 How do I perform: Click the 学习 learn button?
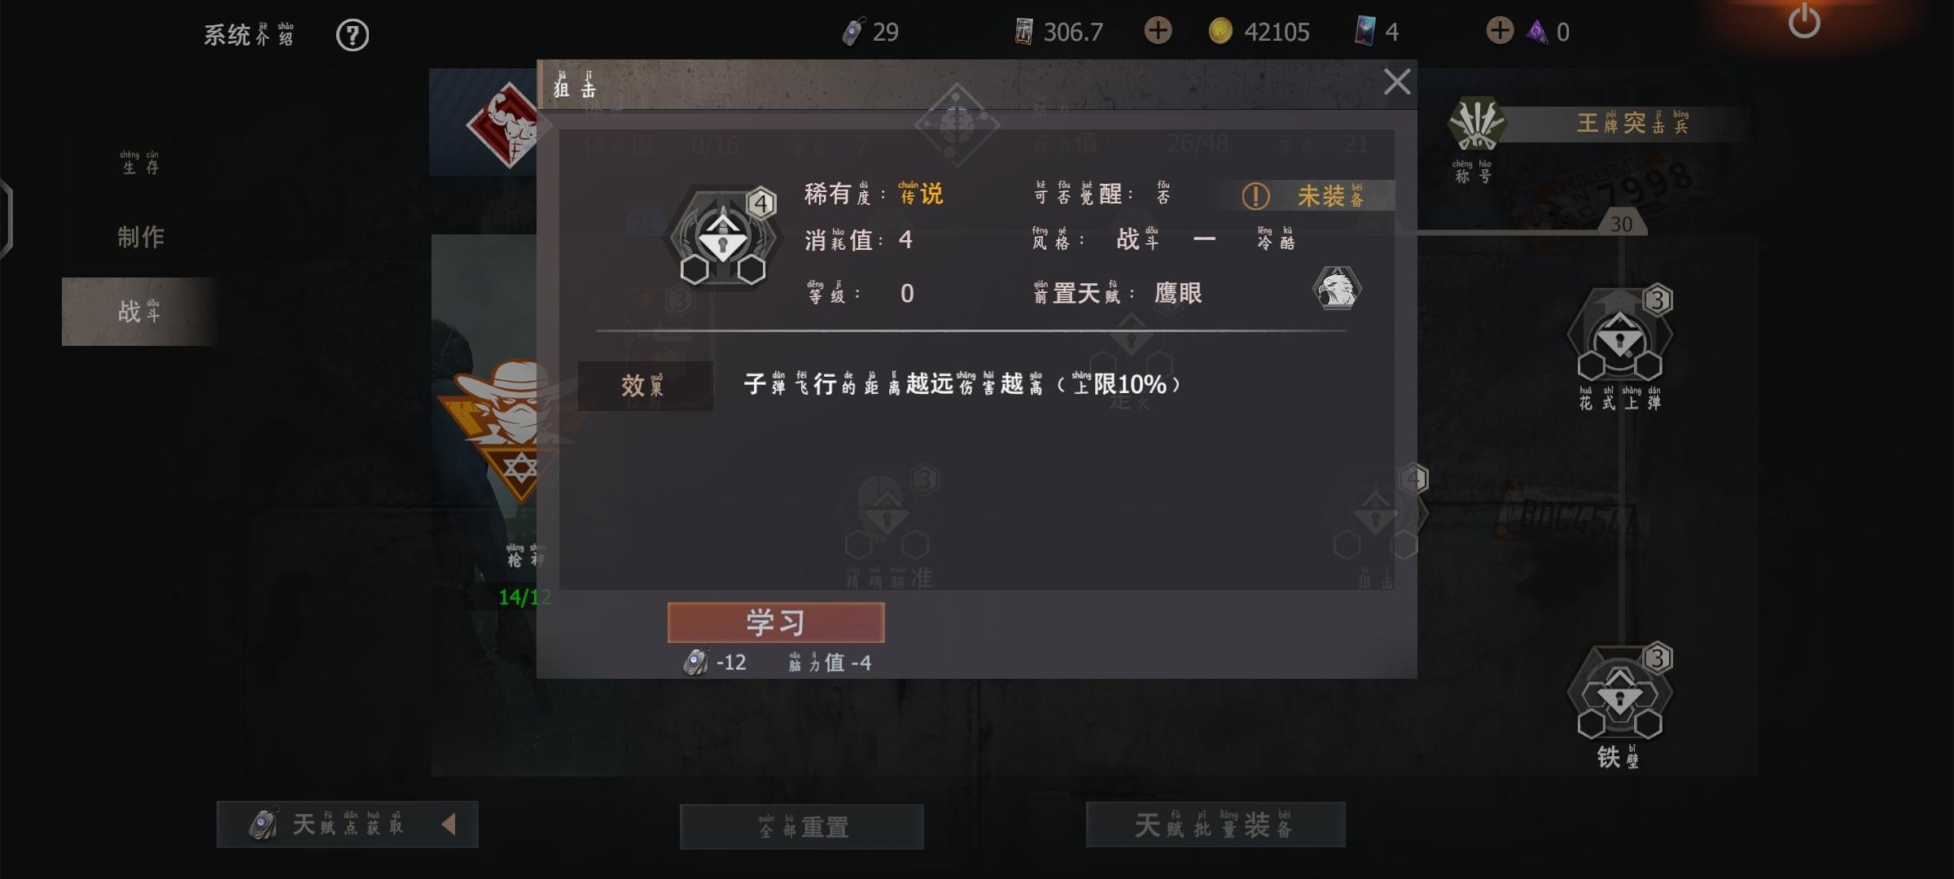[x=776, y=623]
